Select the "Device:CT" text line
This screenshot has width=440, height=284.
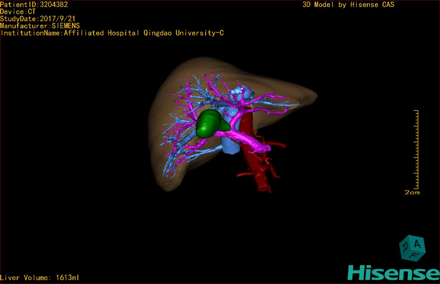click(x=18, y=12)
